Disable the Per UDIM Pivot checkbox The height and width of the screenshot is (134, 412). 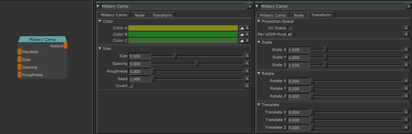coord(290,34)
